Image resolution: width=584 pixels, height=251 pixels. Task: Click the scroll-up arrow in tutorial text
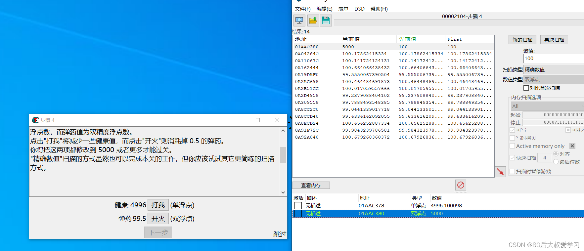283,131
